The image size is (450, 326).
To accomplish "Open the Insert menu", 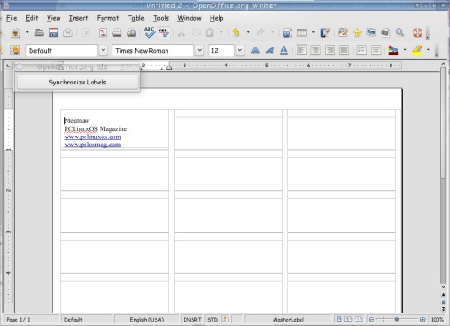I will coord(78,18).
